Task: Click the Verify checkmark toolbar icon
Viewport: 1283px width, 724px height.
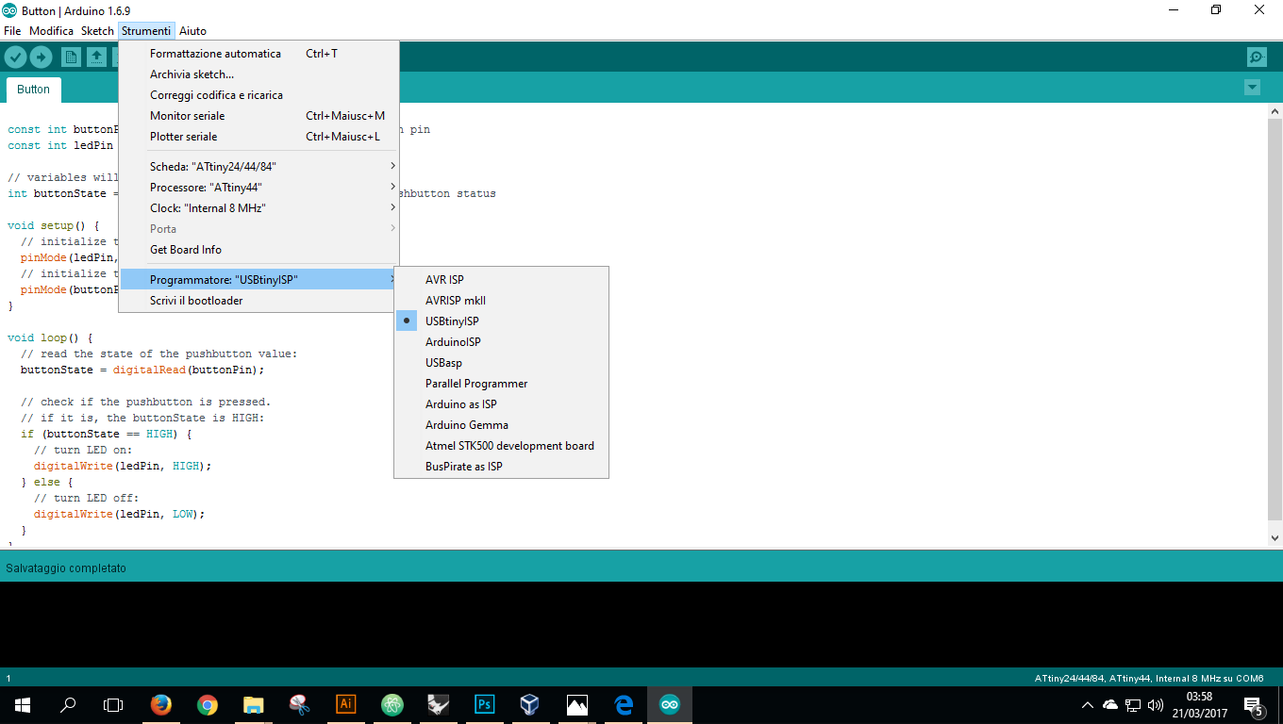Action: [15, 58]
